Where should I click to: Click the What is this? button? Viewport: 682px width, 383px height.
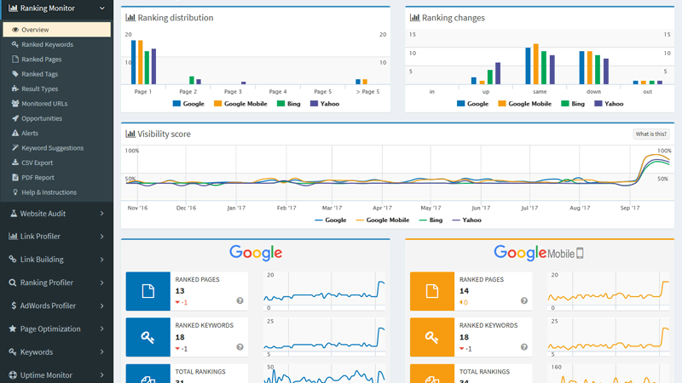[x=651, y=134]
